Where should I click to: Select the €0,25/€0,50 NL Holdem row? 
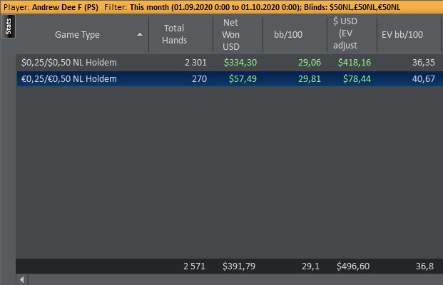click(69, 79)
